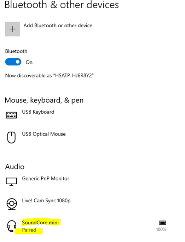Click the Paired status under SoundCore mini
Image resolution: width=185 pixels, height=242 pixels.
(29, 230)
